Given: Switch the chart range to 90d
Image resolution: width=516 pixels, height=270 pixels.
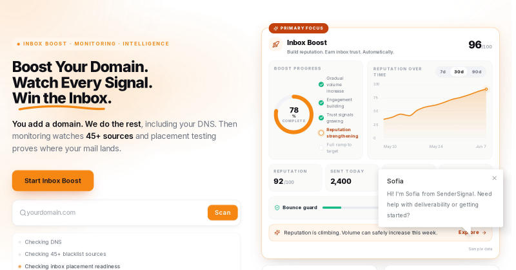Looking at the screenshot, I should point(477,72).
